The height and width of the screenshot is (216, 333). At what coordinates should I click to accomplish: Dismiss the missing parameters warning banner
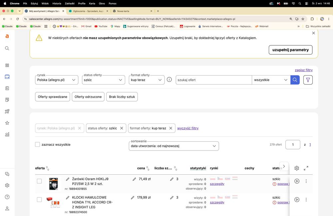click(313, 33)
